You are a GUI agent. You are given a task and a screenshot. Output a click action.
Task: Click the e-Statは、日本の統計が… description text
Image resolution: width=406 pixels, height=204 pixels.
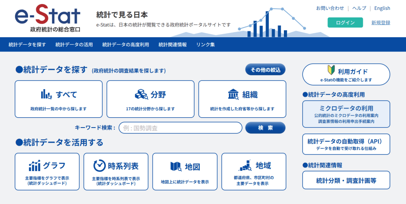163,25
